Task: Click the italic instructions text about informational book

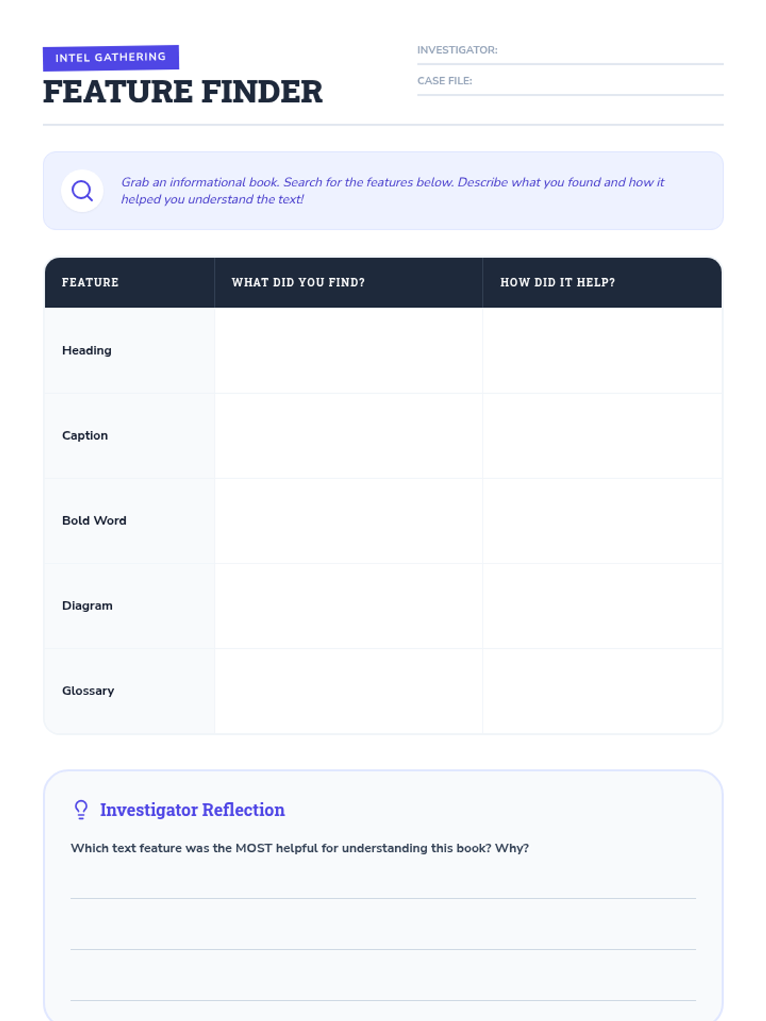Action: pyautogui.click(x=393, y=191)
